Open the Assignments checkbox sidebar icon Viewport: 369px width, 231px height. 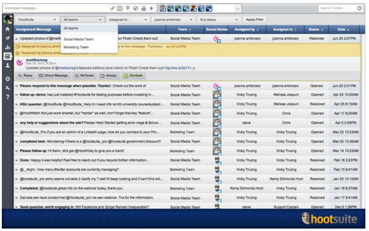(7, 56)
